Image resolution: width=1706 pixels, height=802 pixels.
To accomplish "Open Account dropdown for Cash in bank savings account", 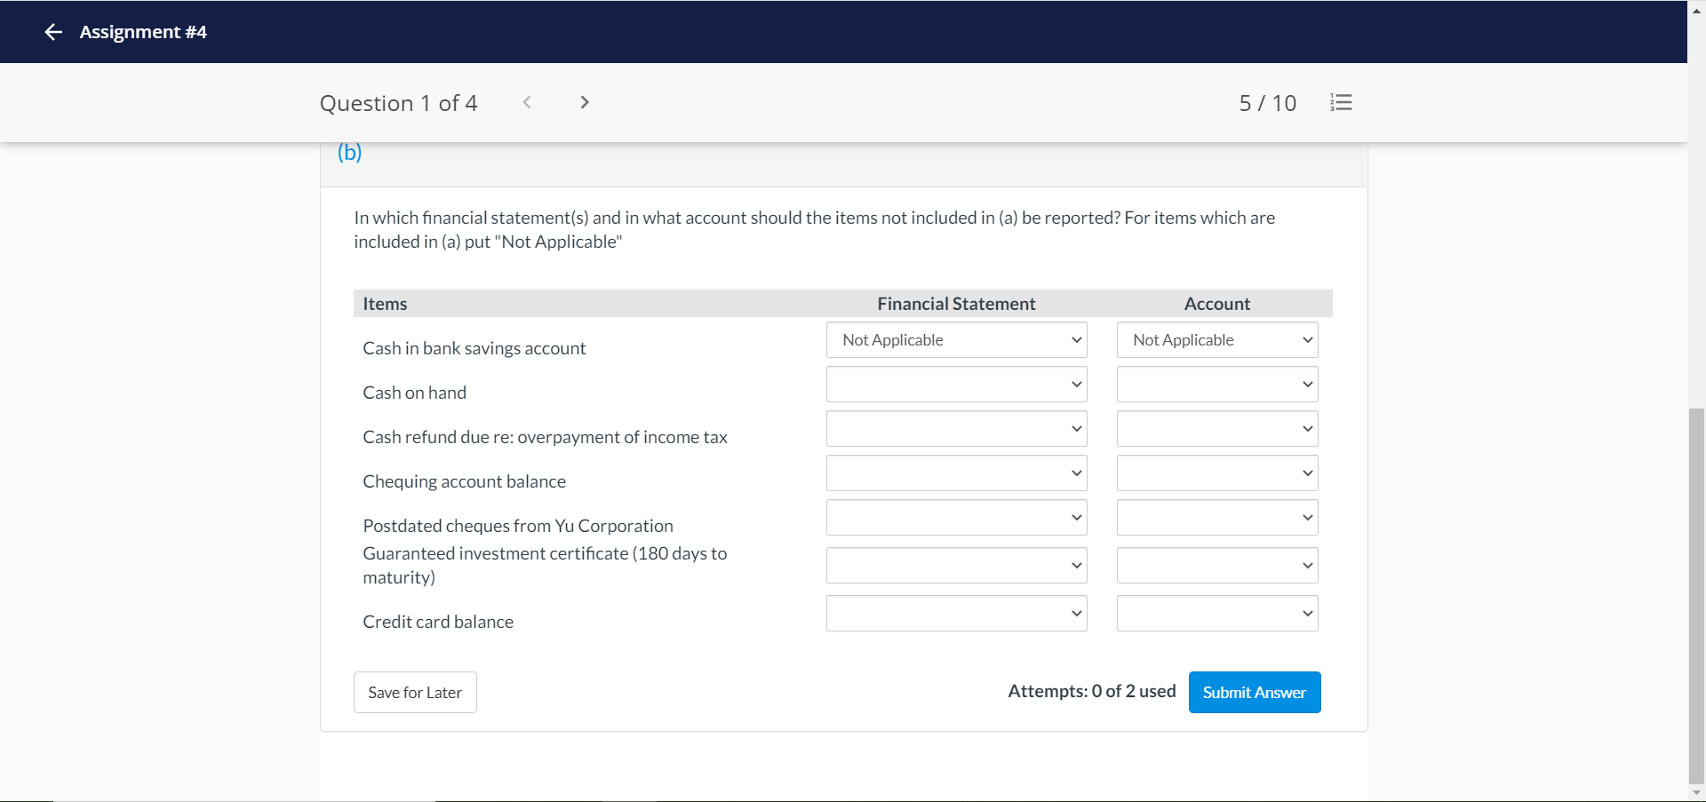I will tap(1217, 340).
